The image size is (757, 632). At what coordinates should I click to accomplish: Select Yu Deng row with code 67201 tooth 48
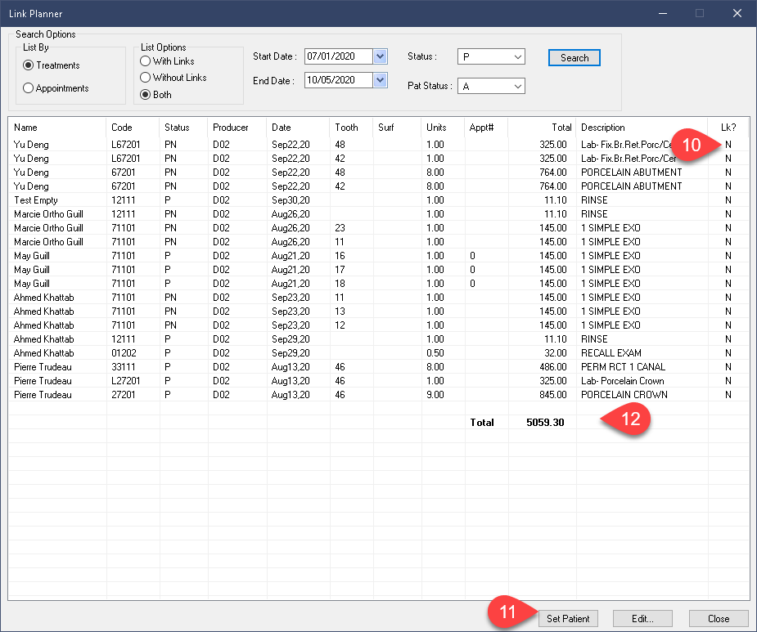379,173
